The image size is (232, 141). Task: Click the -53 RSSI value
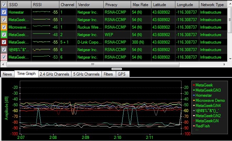click(x=55, y=57)
